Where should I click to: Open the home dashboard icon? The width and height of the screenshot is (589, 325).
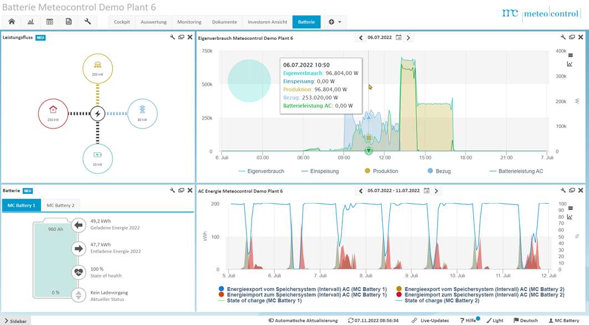tap(12, 22)
